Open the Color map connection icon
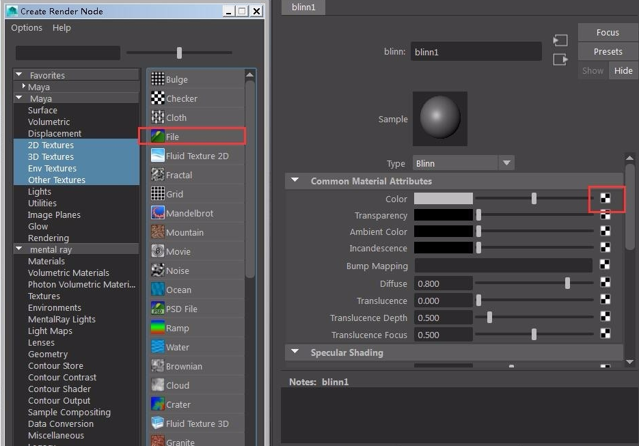 (605, 199)
